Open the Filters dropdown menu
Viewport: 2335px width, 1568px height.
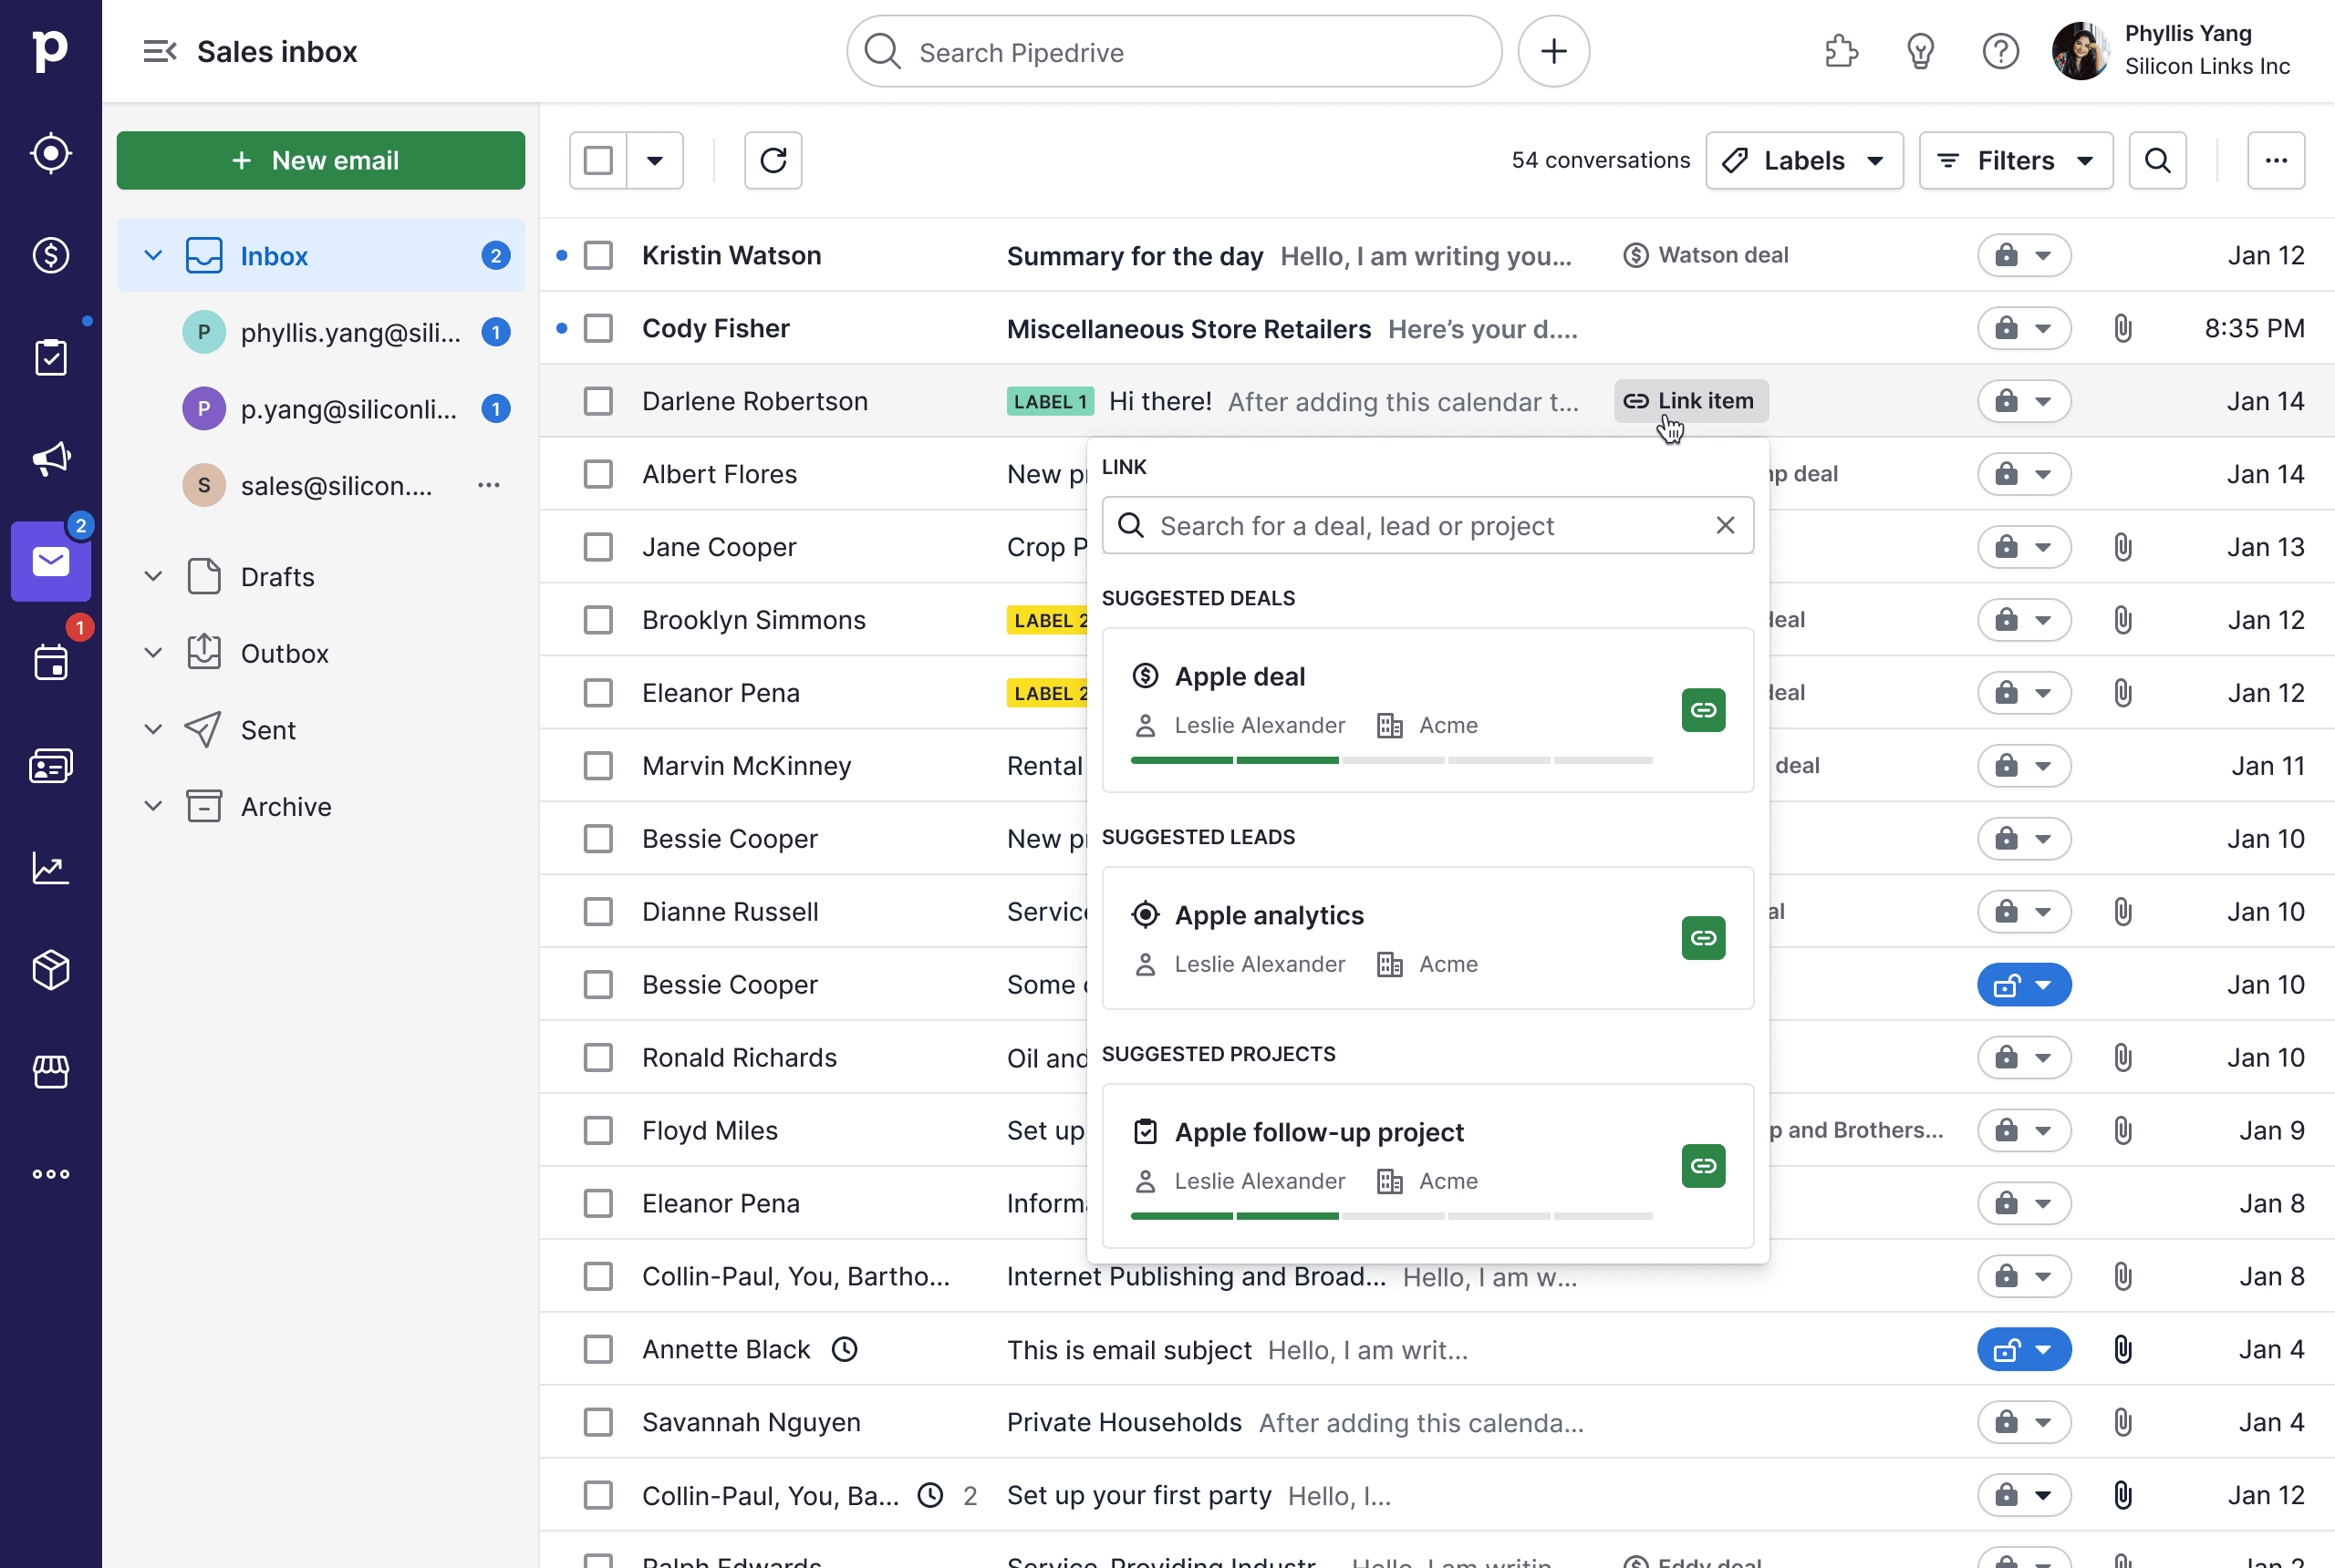coord(2015,161)
